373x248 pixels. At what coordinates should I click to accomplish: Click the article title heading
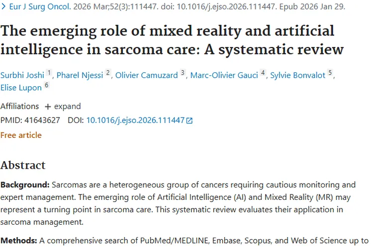click(172, 40)
